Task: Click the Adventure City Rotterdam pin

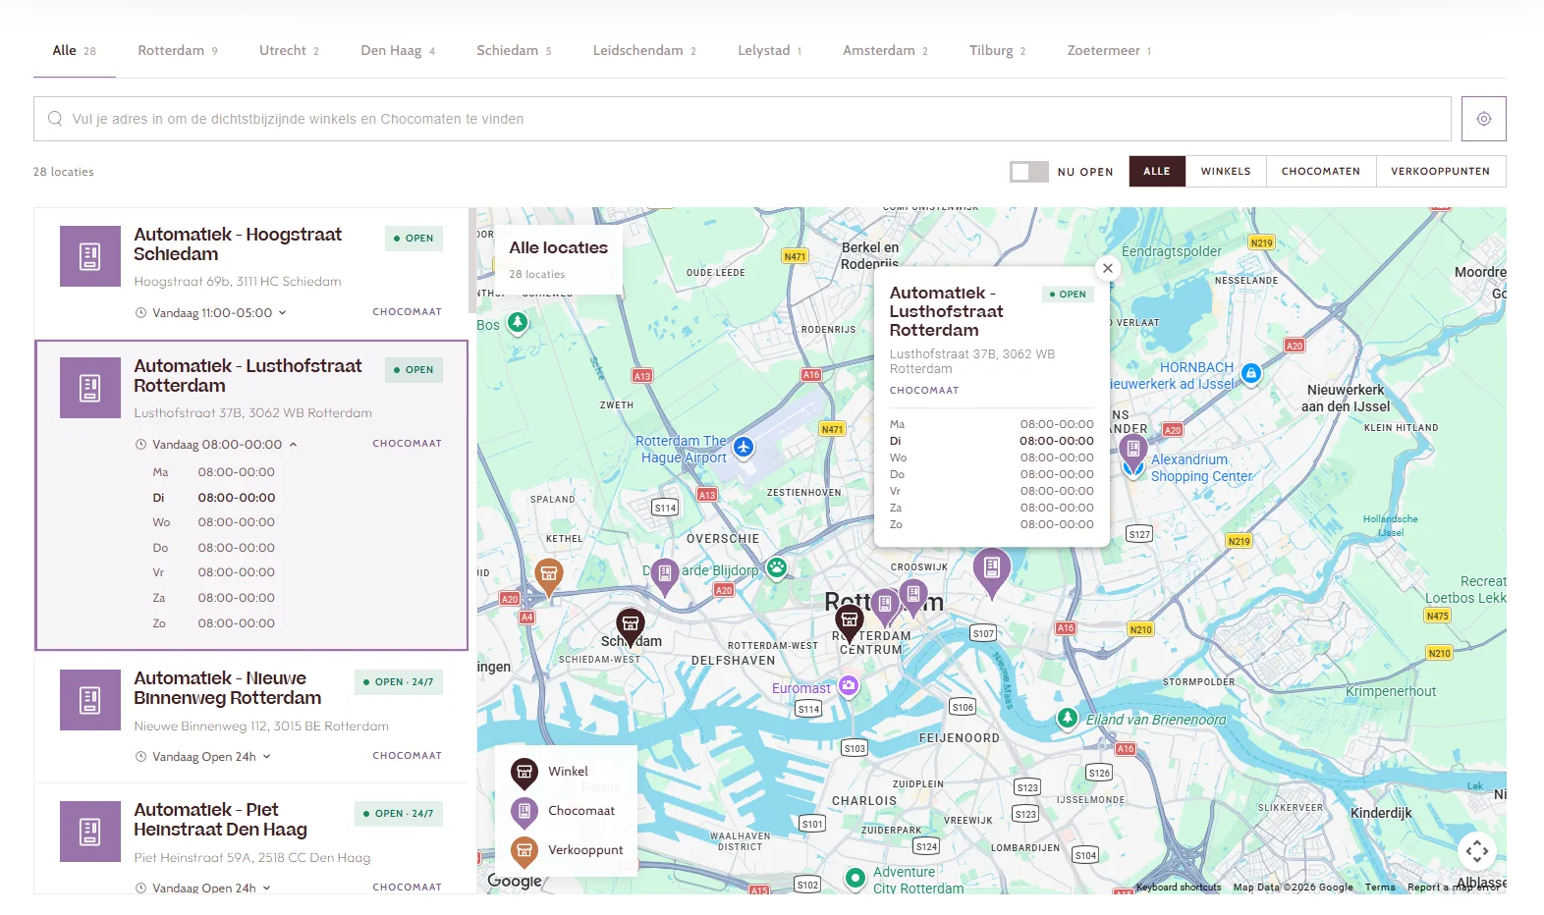Action: (x=855, y=877)
